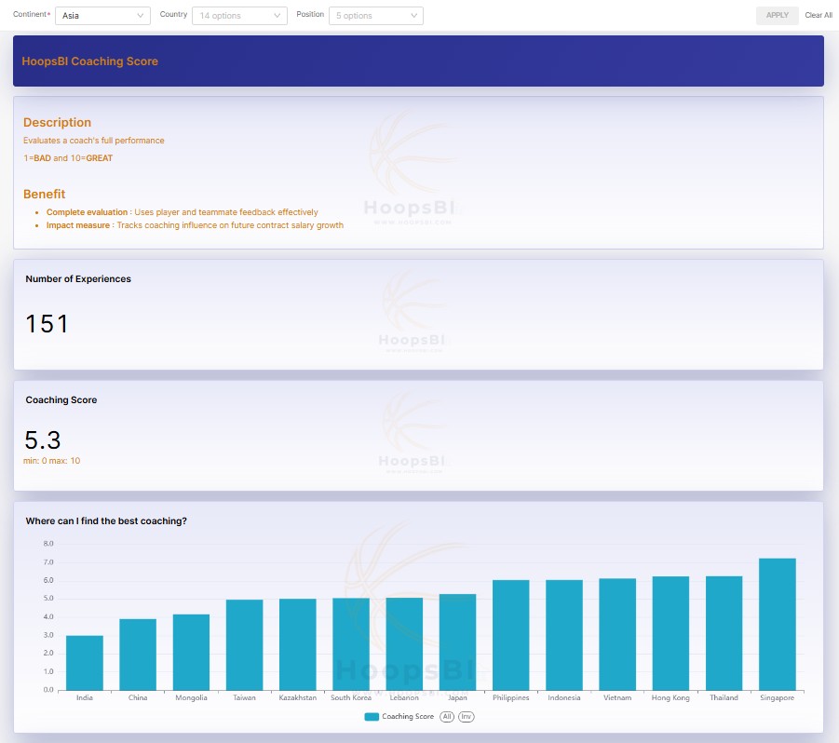Click the Number of Experiences value 151
Screen dimensions: 839x743
47,324
